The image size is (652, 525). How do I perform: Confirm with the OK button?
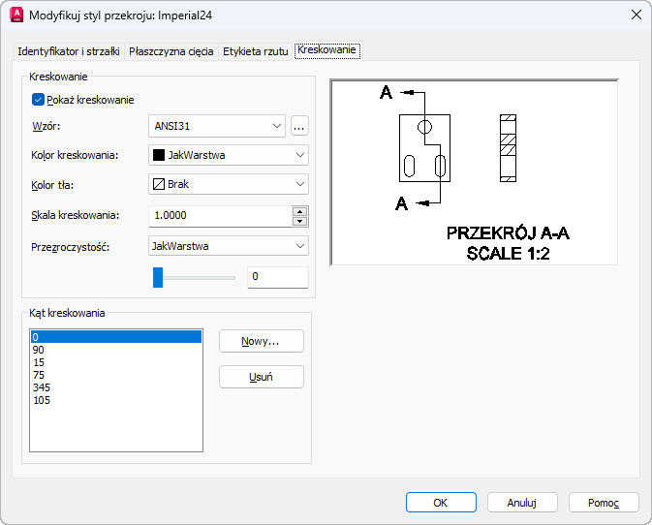[x=441, y=503]
